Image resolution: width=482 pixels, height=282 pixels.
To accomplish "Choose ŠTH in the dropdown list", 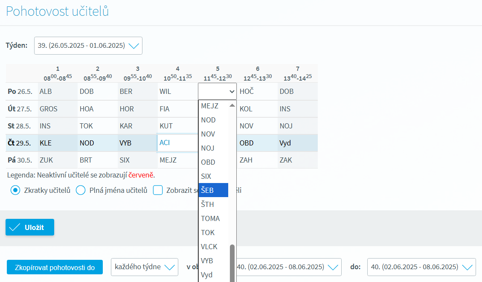I will pyautogui.click(x=213, y=204).
